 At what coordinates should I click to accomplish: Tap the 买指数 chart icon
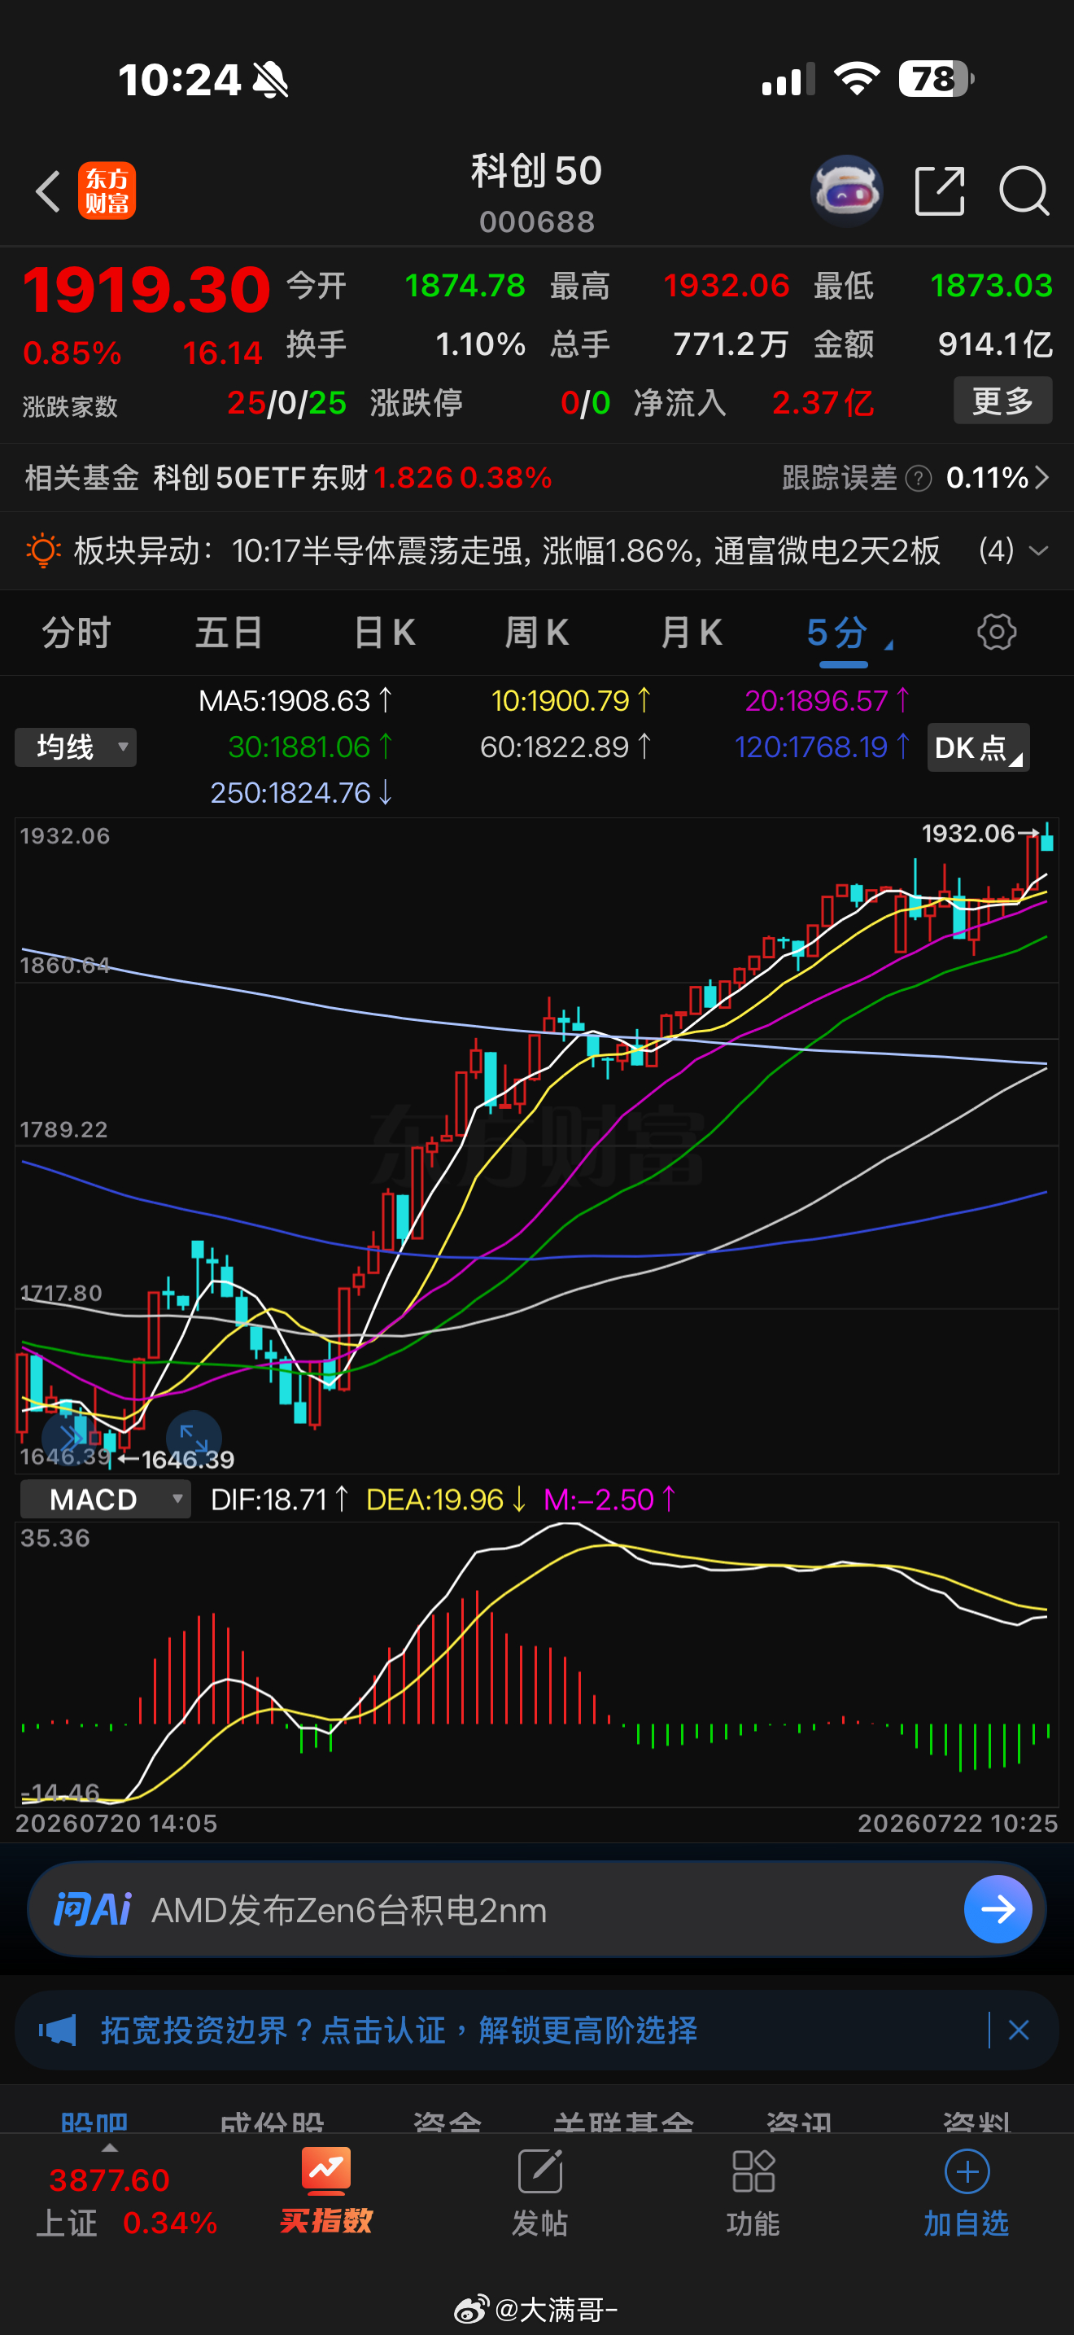click(326, 2170)
